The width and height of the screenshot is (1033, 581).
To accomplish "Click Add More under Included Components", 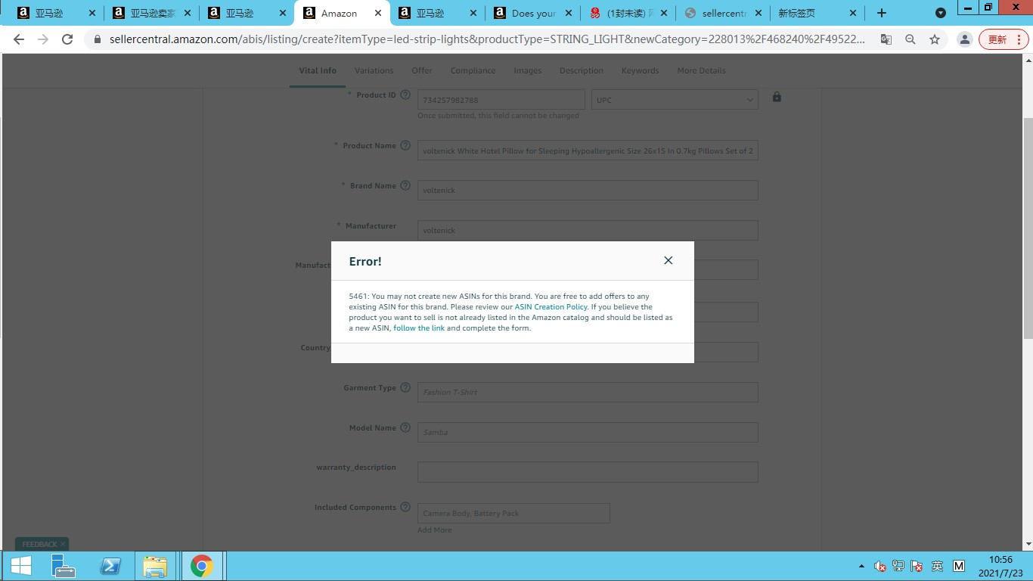I will tap(435, 530).
